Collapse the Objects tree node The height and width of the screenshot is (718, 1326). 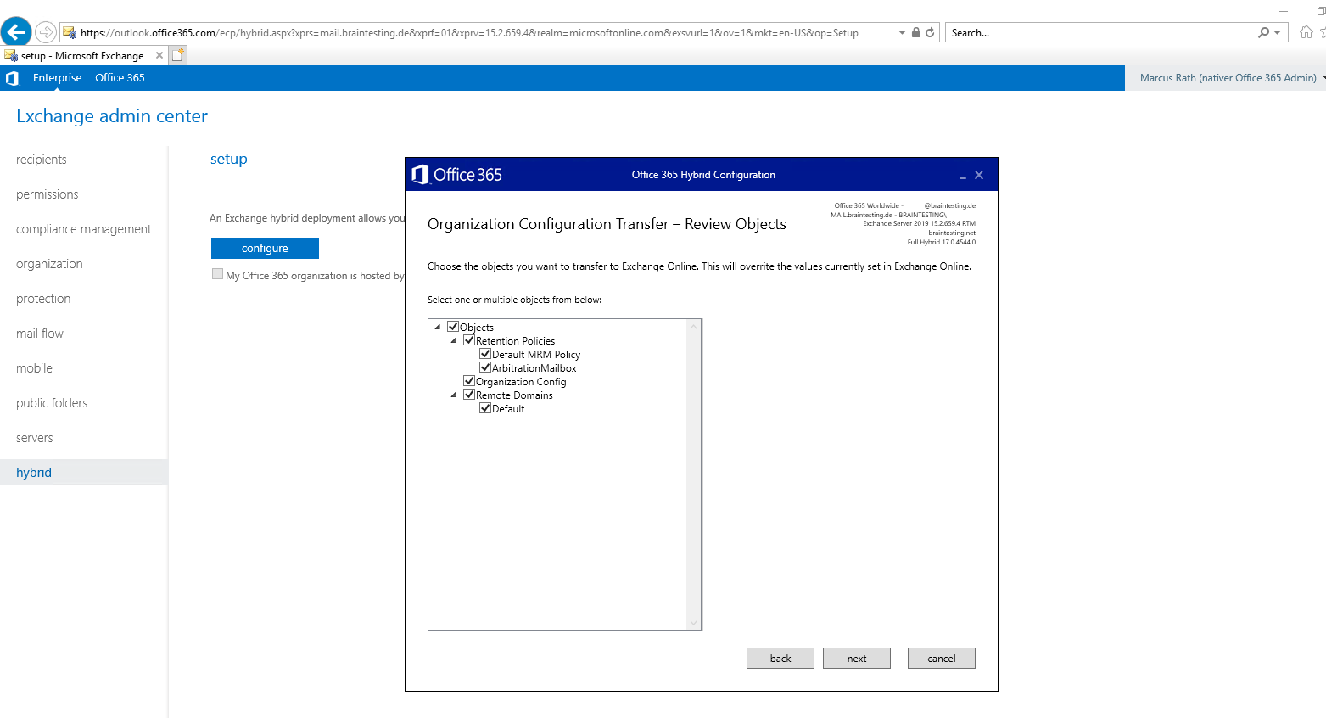(x=438, y=327)
